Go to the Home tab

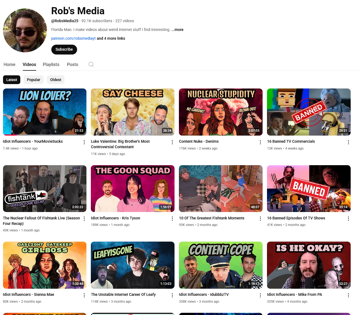[9, 64]
